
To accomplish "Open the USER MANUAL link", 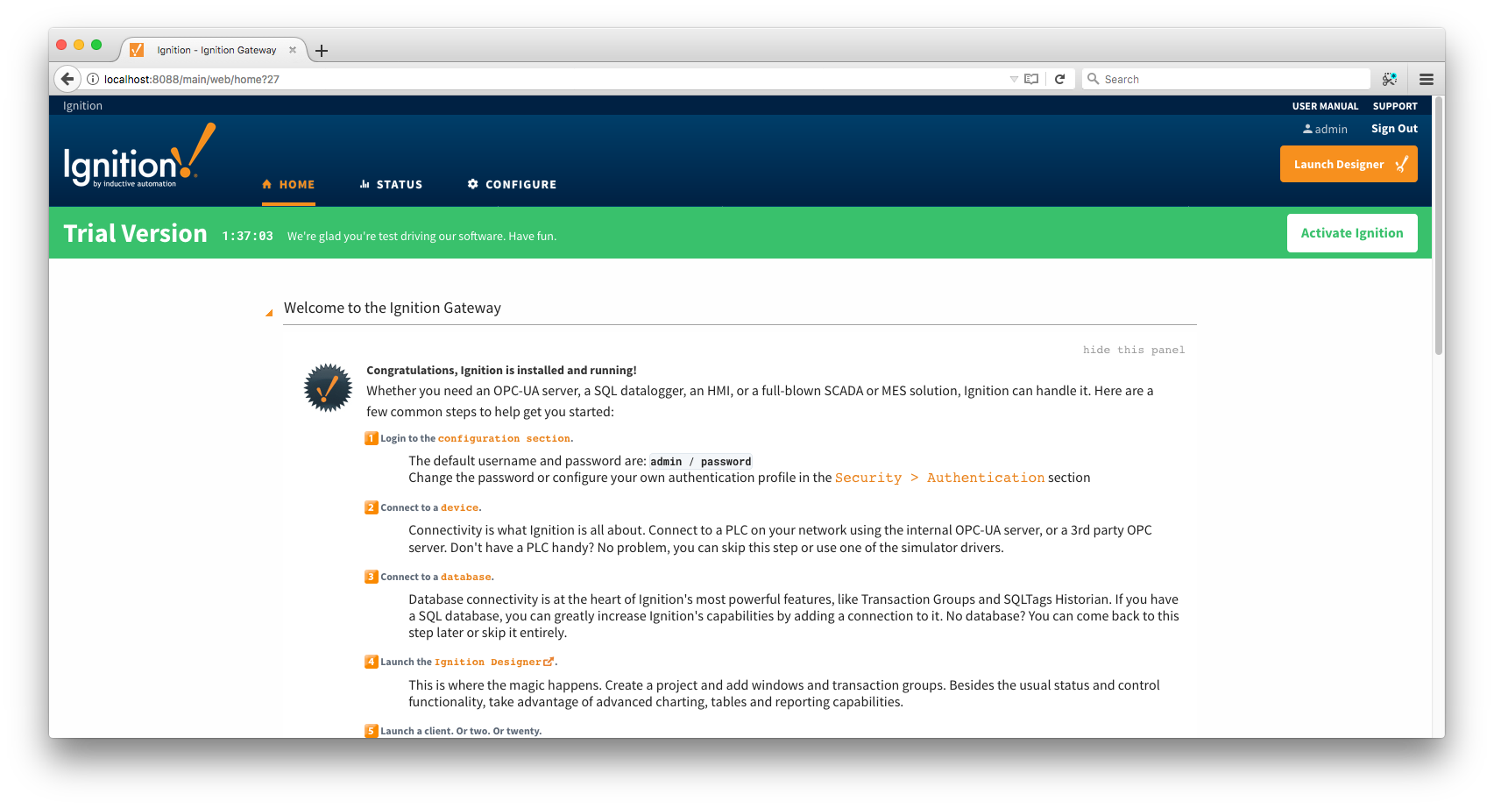I will point(1325,106).
